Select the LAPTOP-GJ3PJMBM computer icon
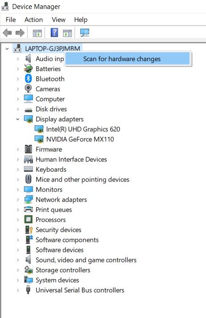206x318 pixels. 17,48
